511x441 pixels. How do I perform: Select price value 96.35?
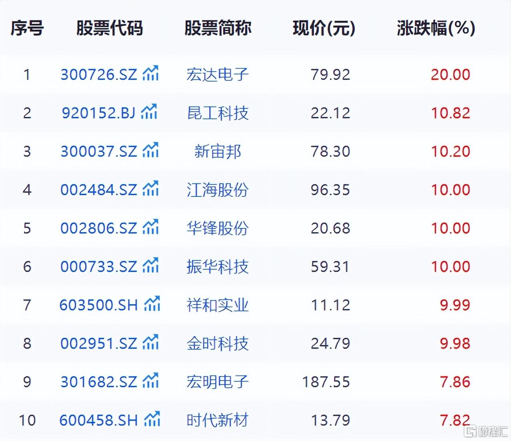(330, 190)
